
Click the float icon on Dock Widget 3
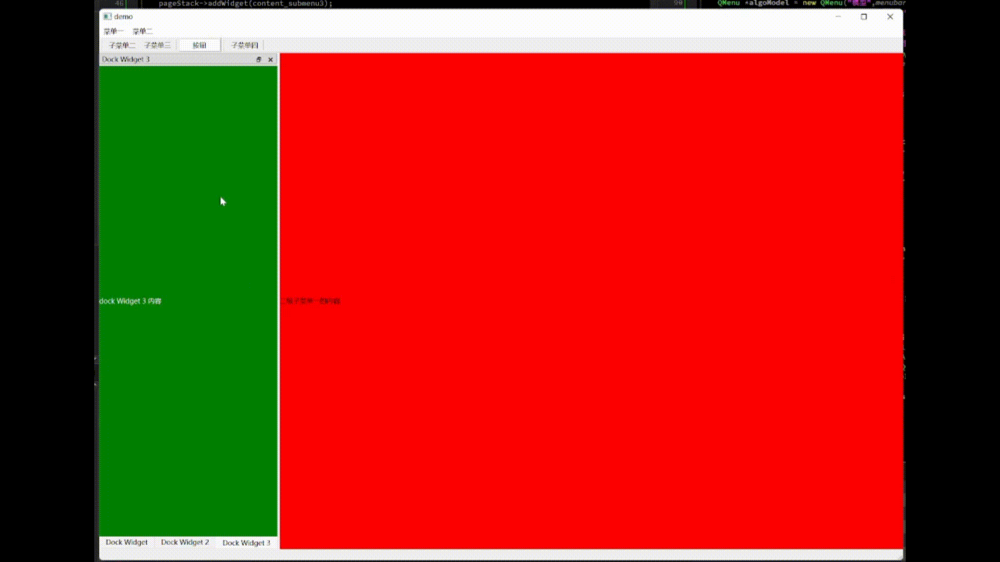click(258, 59)
